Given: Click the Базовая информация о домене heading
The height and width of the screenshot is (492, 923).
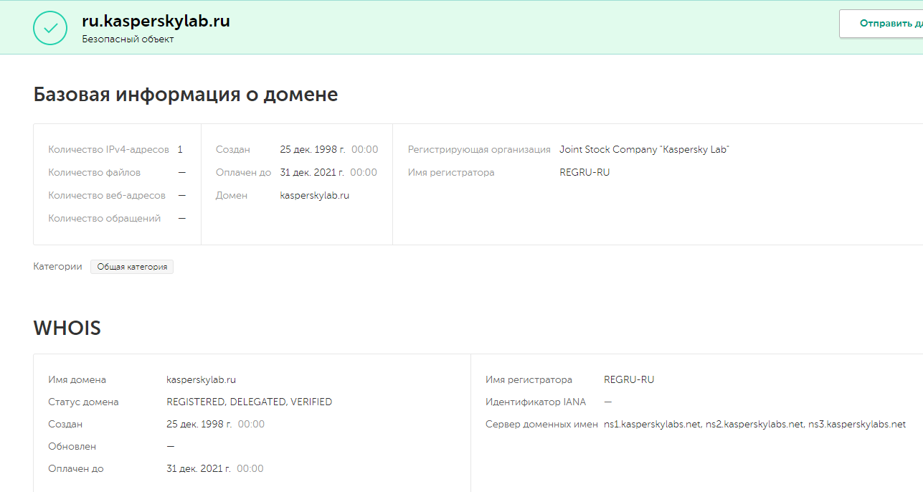Looking at the screenshot, I should [x=186, y=95].
